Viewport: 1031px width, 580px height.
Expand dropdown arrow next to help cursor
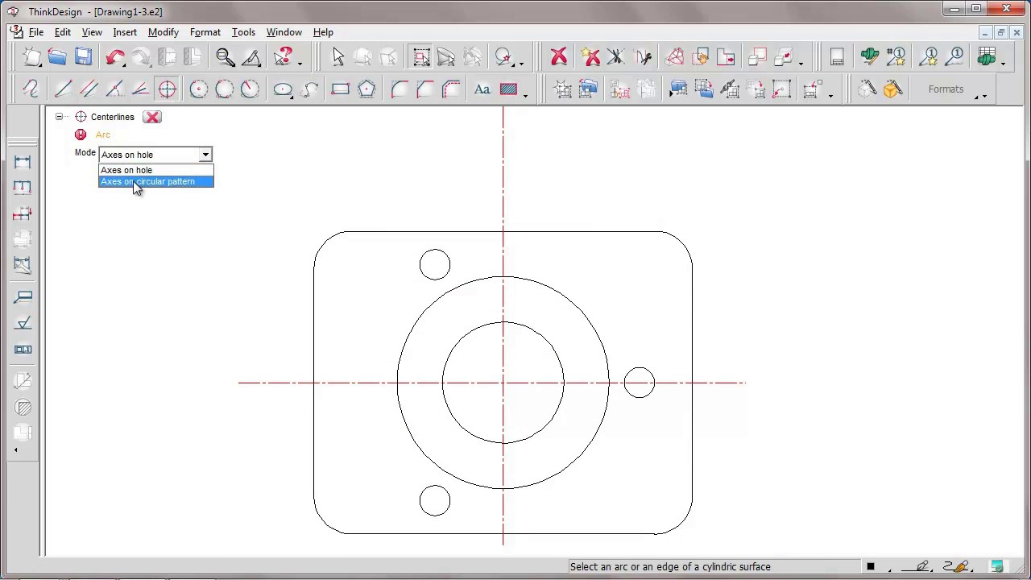[300, 63]
